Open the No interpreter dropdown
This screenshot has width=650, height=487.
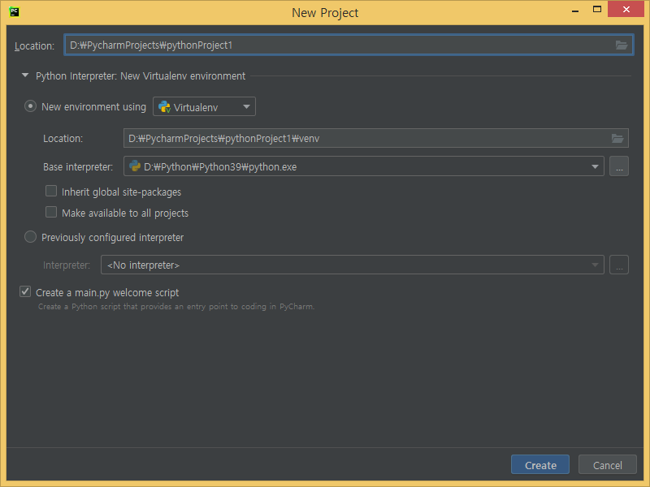(x=353, y=265)
